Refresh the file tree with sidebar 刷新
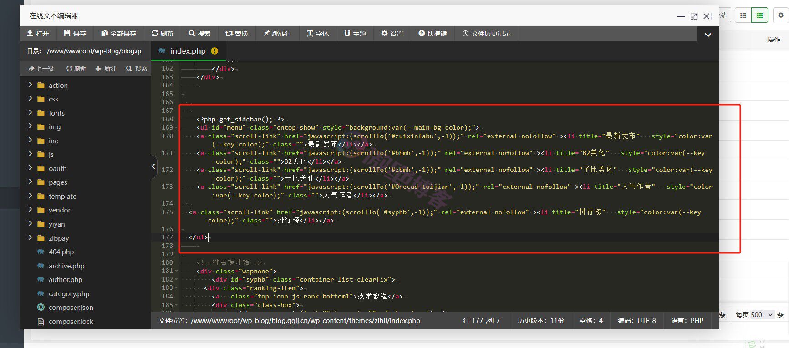 click(76, 68)
